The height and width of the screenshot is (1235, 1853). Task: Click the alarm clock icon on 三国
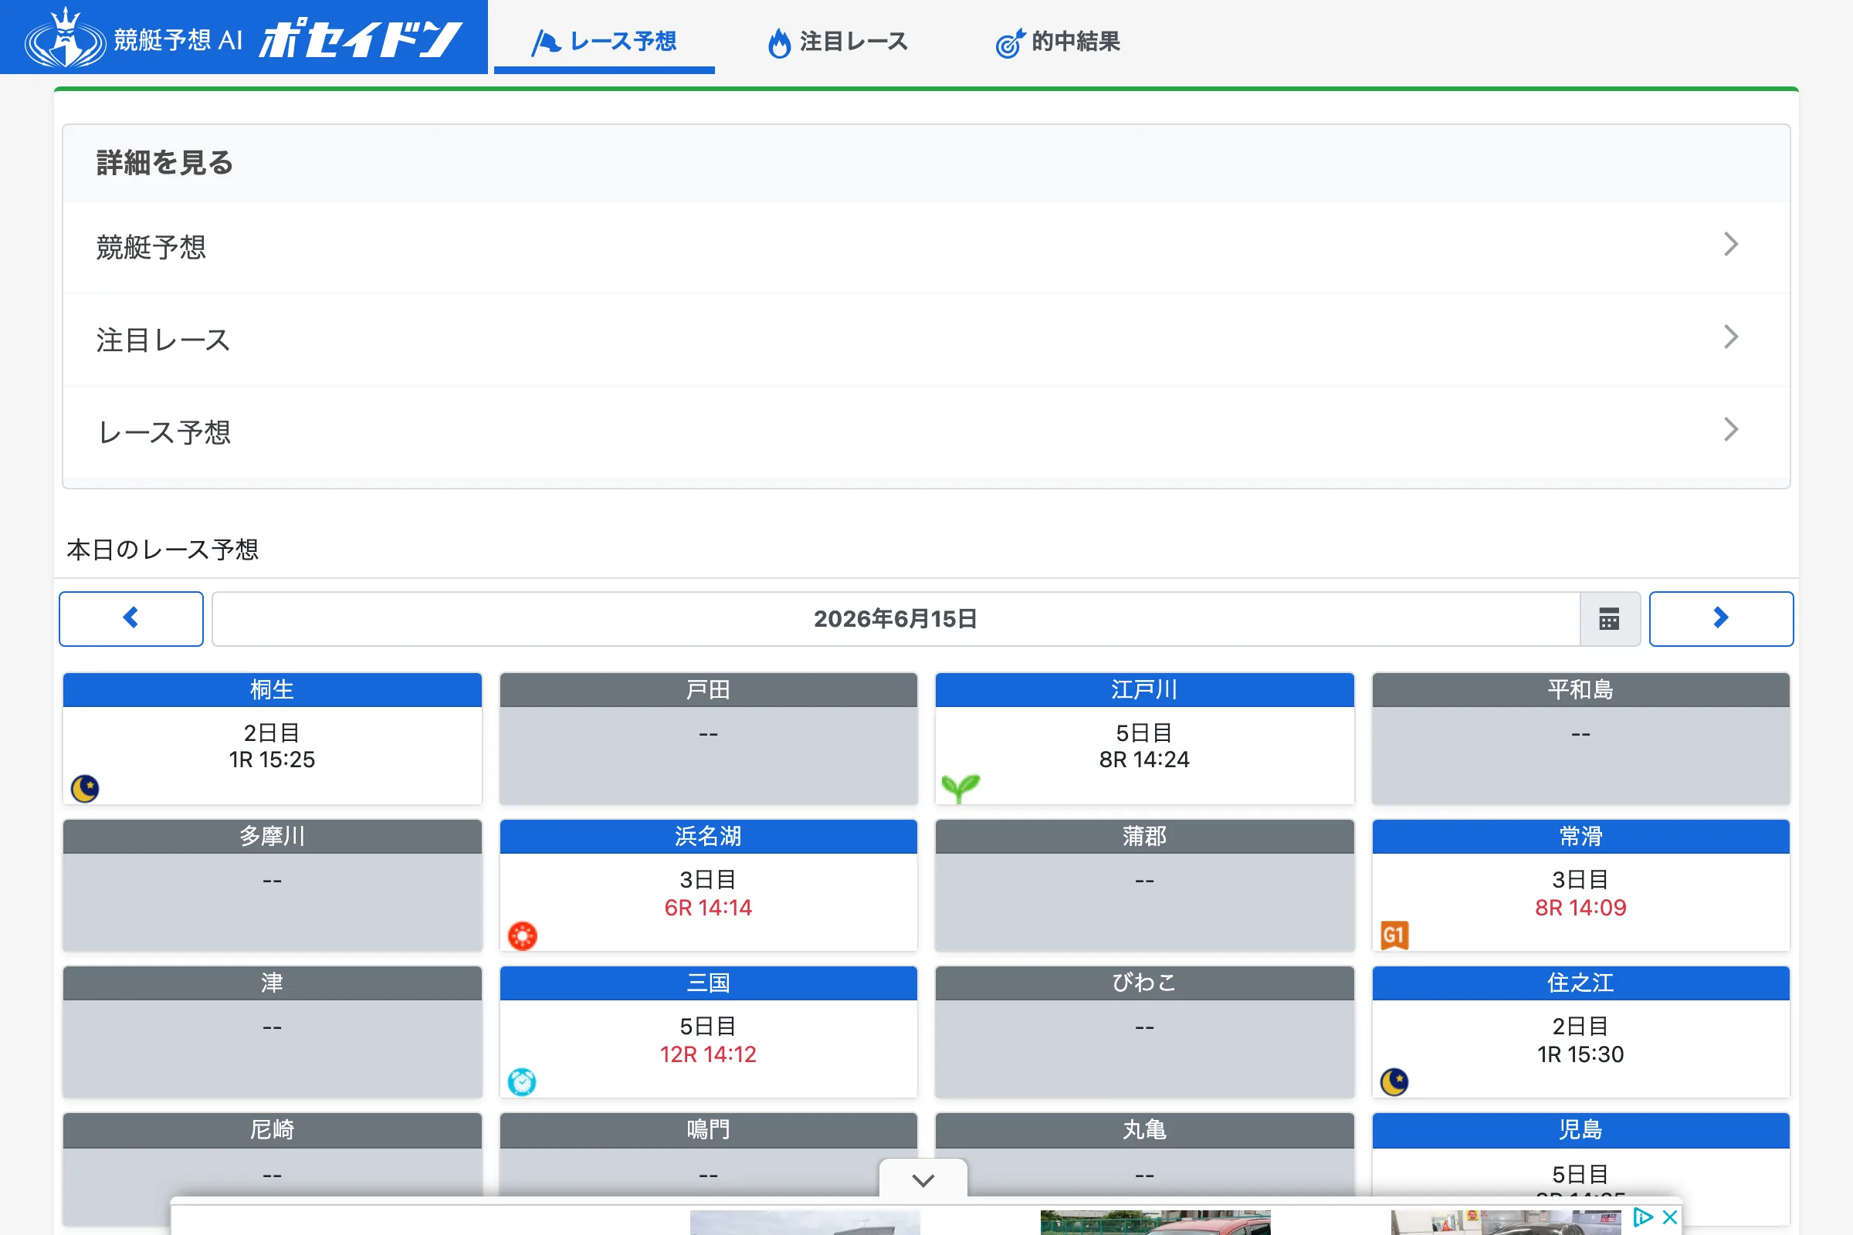click(x=522, y=1082)
